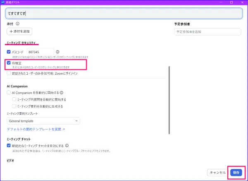Check AI Companion を自動的に開始する
This screenshot has height=181, width=248.
(x=9, y=93)
